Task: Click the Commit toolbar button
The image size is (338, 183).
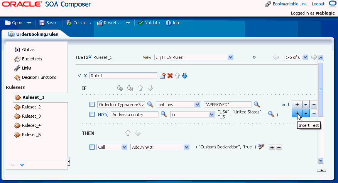Action: click(x=79, y=23)
